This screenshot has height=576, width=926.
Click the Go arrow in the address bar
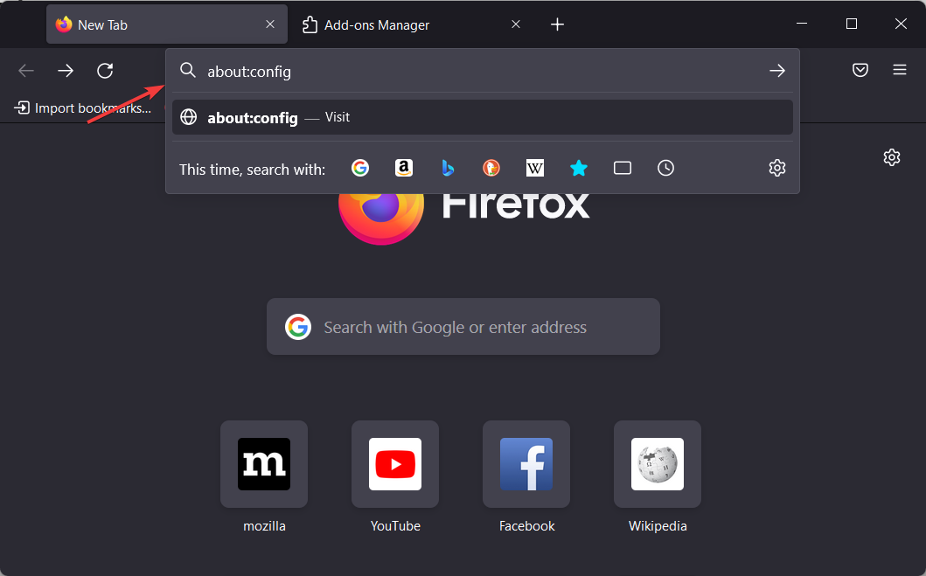click(777, 71)
